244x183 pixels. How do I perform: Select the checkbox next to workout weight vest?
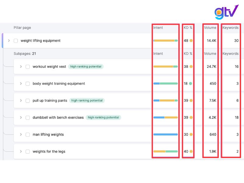click(x=28, y=66)
